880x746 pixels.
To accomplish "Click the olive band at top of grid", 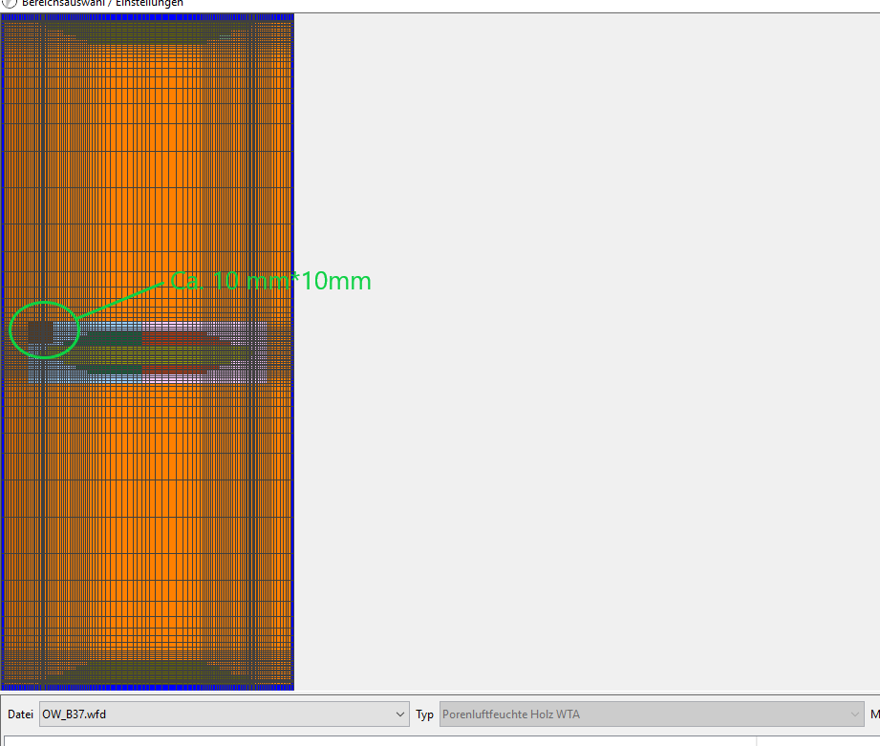I will (143, 33).
